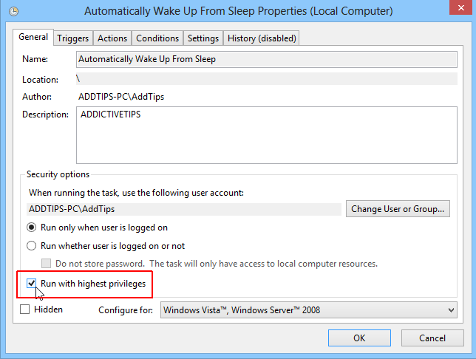Image resolution: width=476 pixels, height=359 pixels.
Task: Click the Change User or Group button
Action: [x=398, y=209]
